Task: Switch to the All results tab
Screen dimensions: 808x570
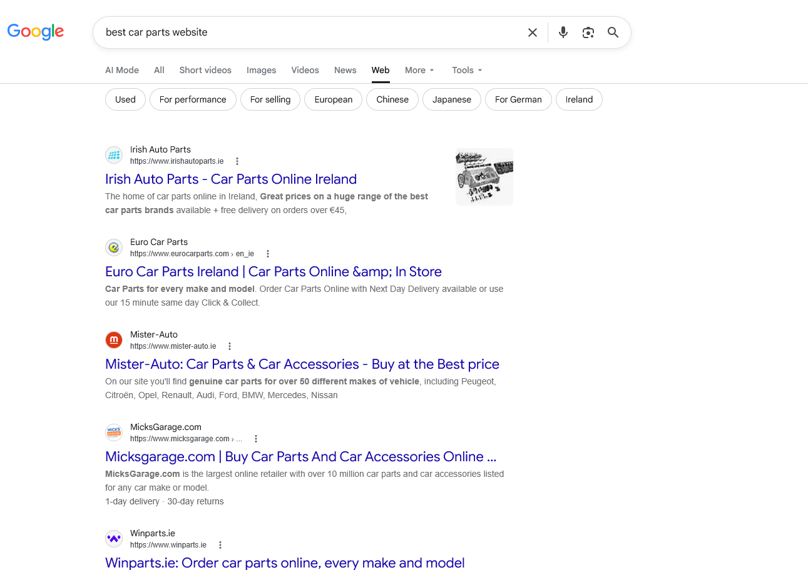Action: coord(159,70)
